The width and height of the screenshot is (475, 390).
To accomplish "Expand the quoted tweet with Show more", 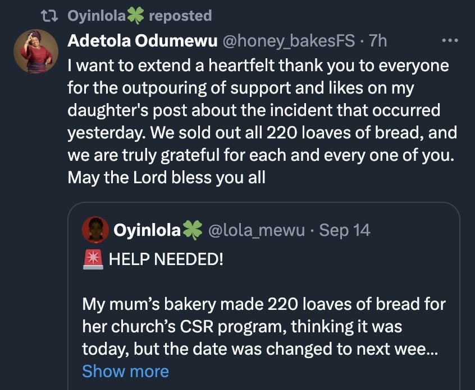I will (x=125, y=371).
